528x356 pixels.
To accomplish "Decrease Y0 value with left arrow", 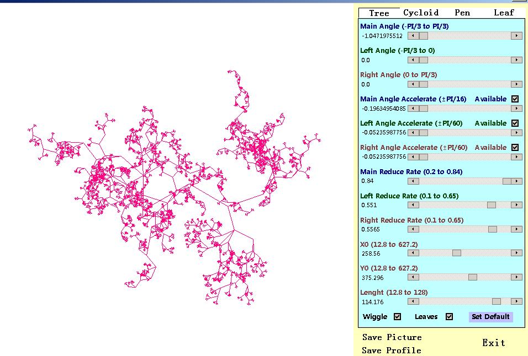I will point(413,277).
